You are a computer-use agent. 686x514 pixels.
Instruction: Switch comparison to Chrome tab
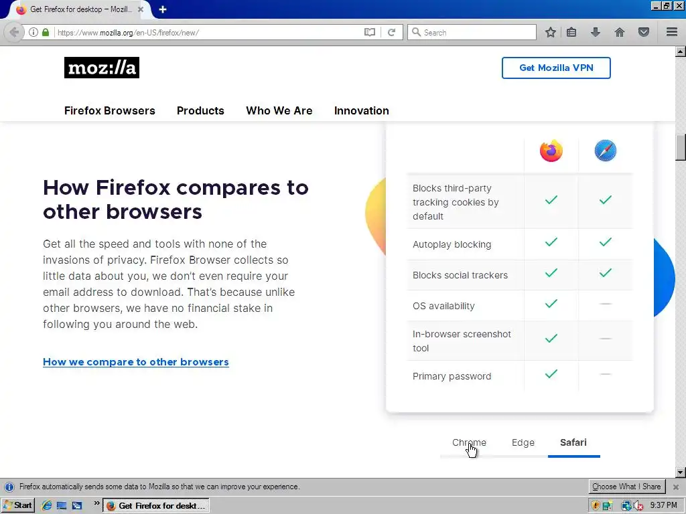tap(469, 442)
